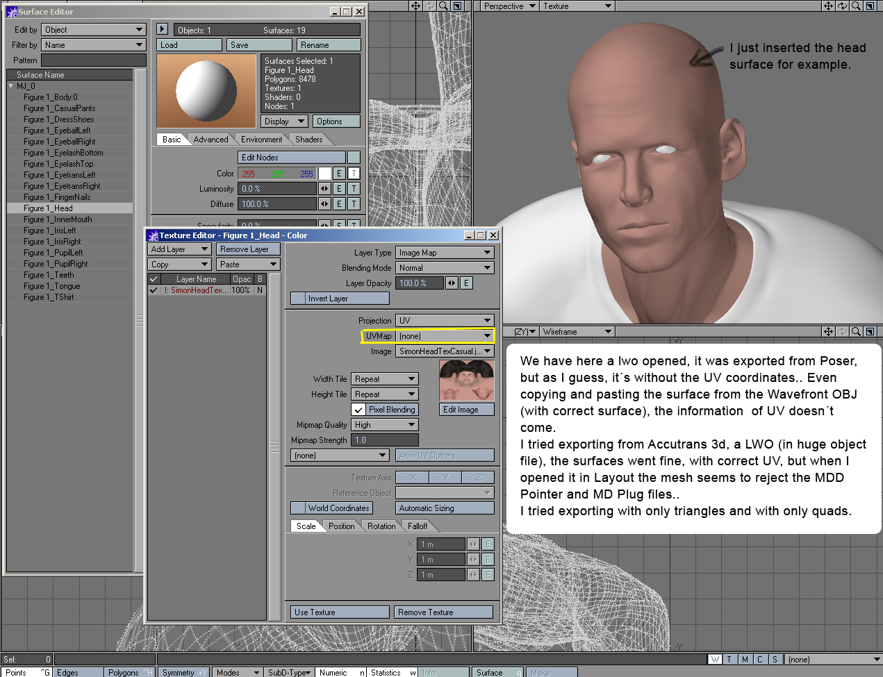Switch to the Advanced surface tab

pyautogui.click(x=211, y=140)
